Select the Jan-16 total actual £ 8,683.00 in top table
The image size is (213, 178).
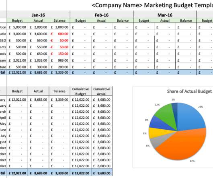tap(38, 72)
